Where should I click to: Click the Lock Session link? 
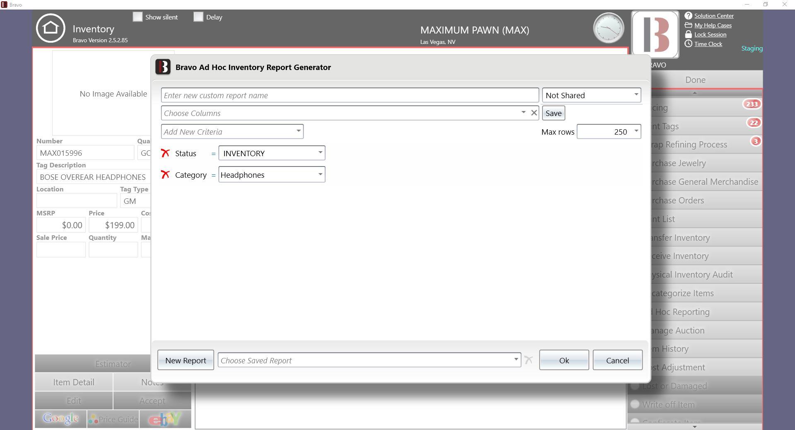coord(710,34)
